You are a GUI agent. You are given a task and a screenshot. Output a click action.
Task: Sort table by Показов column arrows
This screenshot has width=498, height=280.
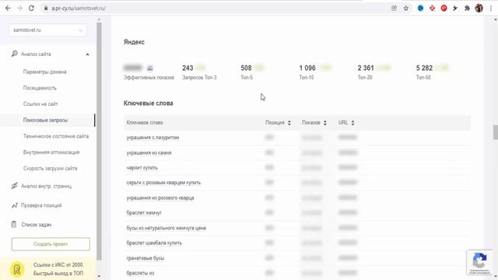click(x=325, y=123)
